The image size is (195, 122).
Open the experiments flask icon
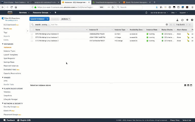pyautogui.click(x=177, y=20)
